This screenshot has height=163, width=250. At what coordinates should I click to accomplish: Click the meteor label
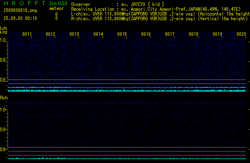coord(56,8)
